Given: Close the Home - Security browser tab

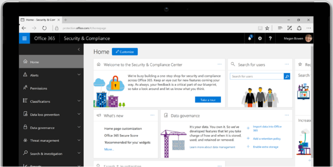Looking at the screenshot, I should (x=59, y=20).
